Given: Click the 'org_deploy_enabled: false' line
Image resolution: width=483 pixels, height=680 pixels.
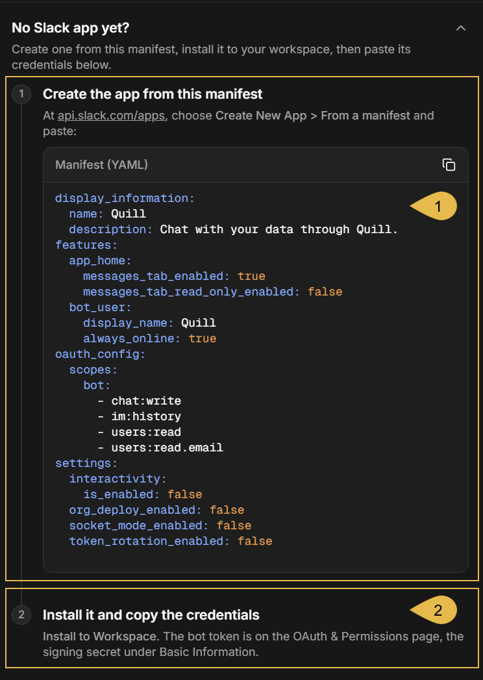Looking at the screenshot, I should (156, 510).
